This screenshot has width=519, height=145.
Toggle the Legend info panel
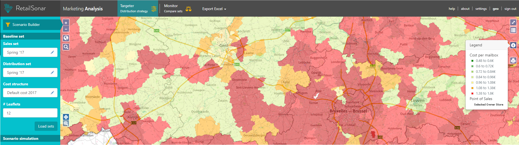513,45
